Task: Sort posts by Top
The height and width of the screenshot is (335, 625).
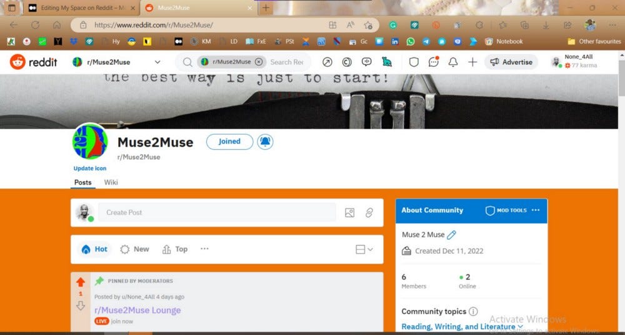Action: [x=175, y=249]
